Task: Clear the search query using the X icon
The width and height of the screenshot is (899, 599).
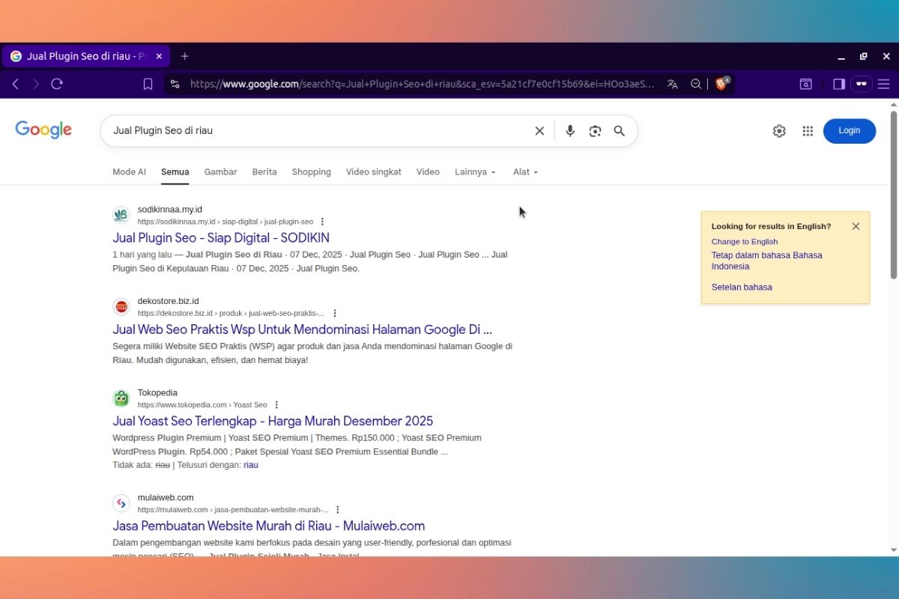Action: 539,130
